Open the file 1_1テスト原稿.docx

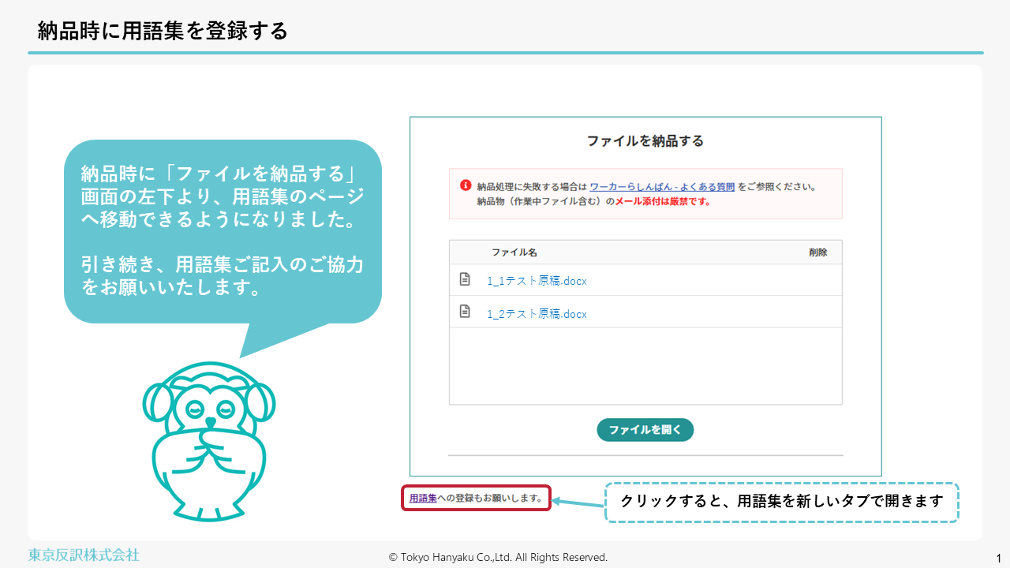click(537, 281)
